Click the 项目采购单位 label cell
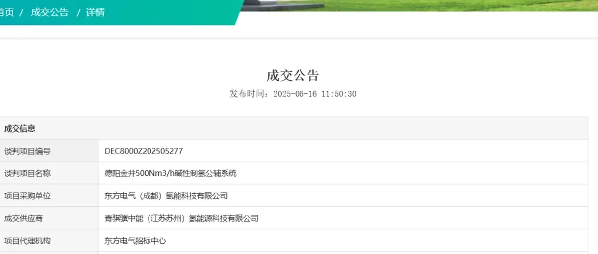 49,196
